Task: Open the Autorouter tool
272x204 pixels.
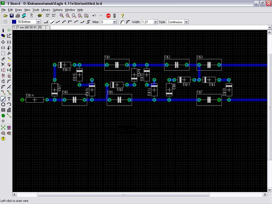Action: coord(9,127)
